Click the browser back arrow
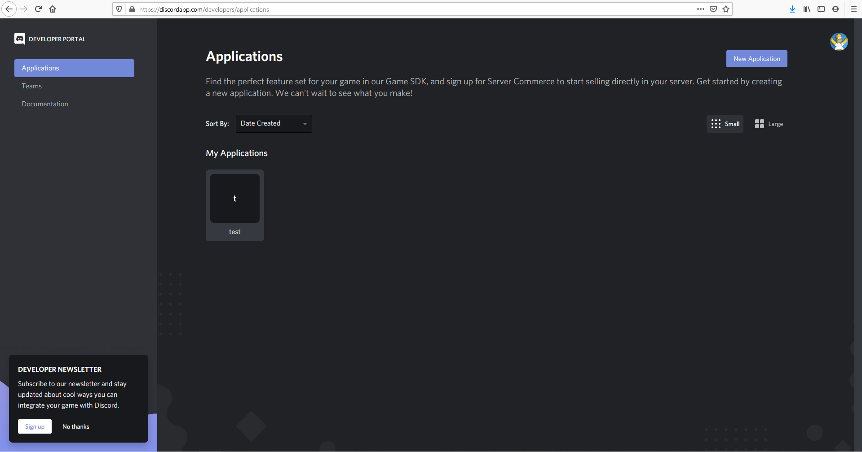The height and width of the screenshot is (452, 862). click(9, 9)
